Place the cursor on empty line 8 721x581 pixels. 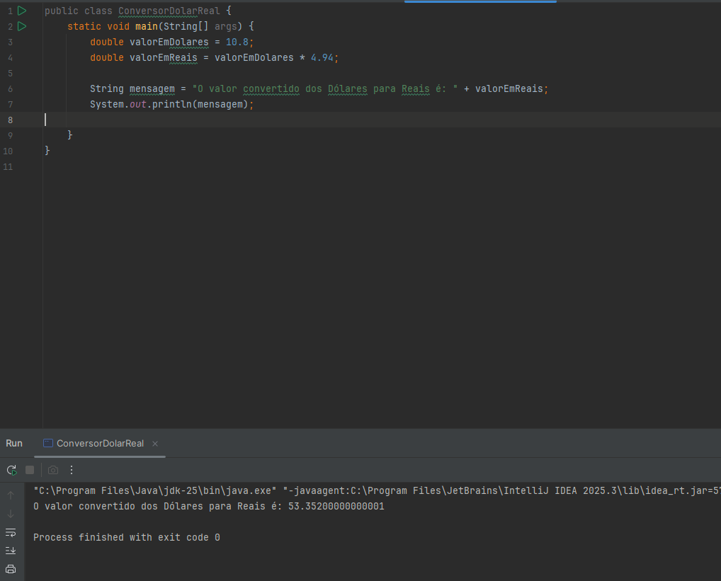[x=382, y=120]
